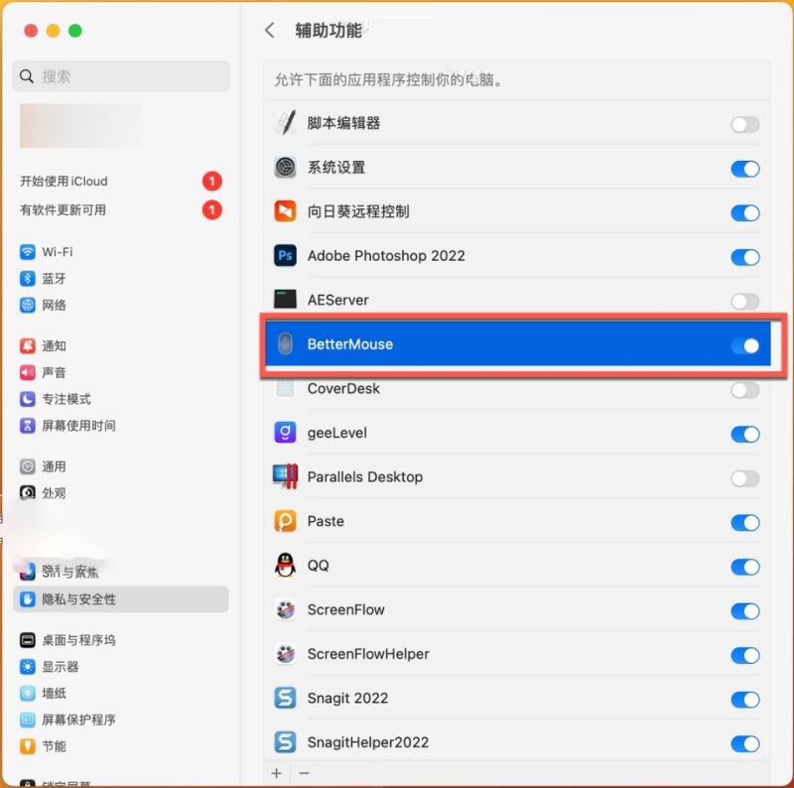Add an app with plus button
Image resolution: width=794 pixels, height=788 pixels.
[x=277, y=773]
